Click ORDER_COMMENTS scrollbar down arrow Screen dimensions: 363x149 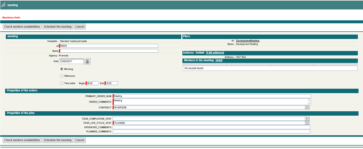pos(309,103)
